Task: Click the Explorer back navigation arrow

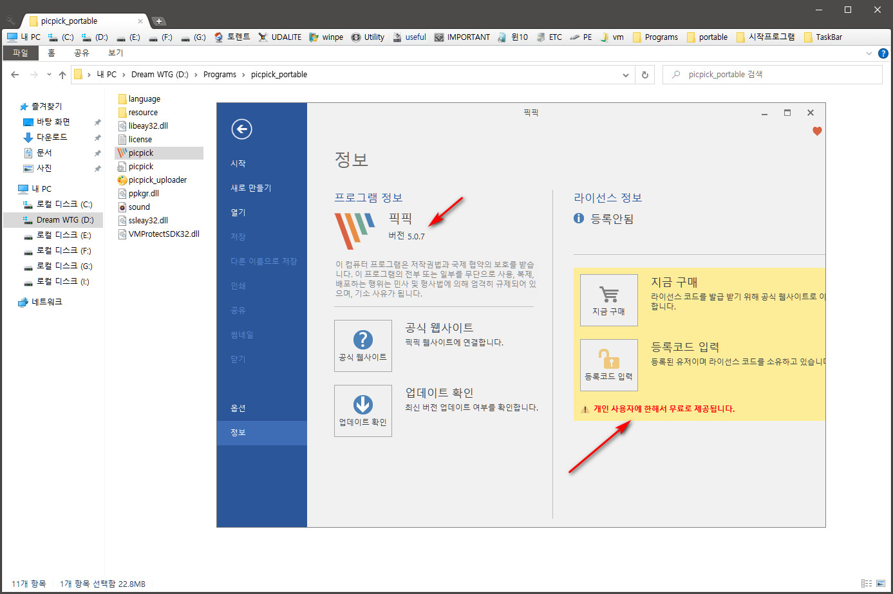Action: (x=15, y=75)
